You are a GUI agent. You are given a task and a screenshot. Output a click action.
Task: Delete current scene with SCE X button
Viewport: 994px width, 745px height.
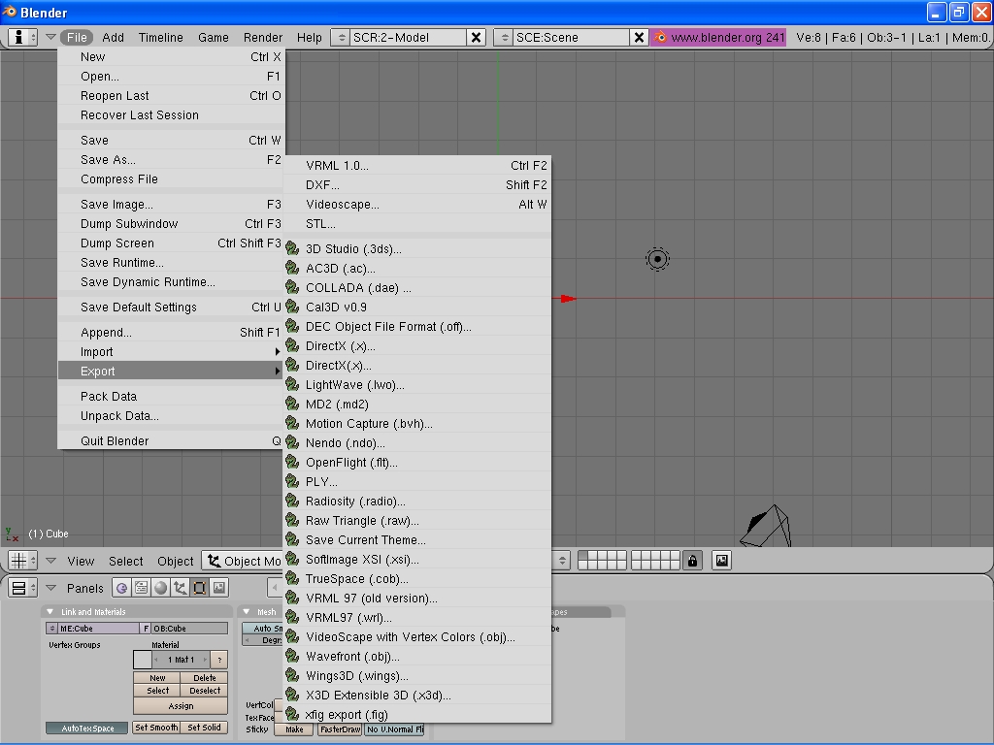pos(639,38)
